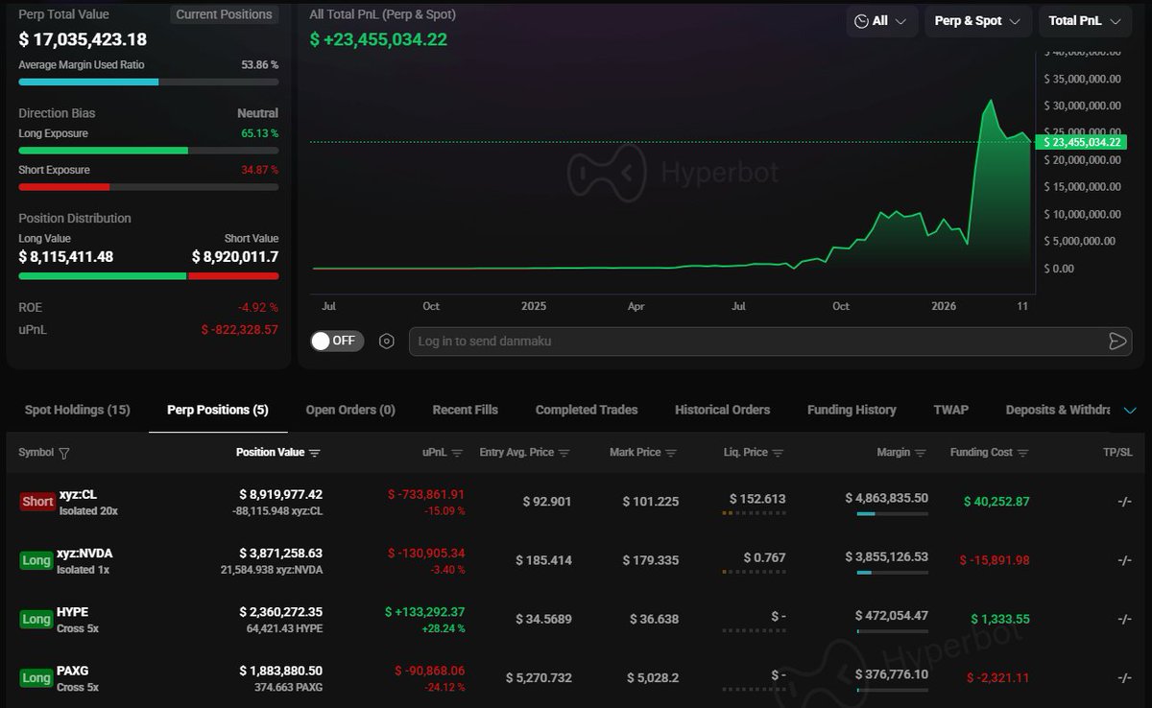Viewport: 1152px width, 708px height.
Task: Click the uPnL column sort icon
Action: click(457, 453)
